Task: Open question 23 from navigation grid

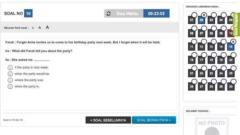Action: tap(211, 73)
